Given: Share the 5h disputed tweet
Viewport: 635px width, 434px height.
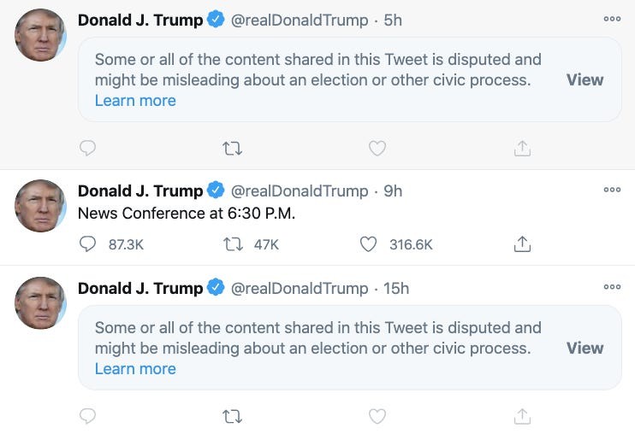Looking at the screenshot, I should 522,149.
